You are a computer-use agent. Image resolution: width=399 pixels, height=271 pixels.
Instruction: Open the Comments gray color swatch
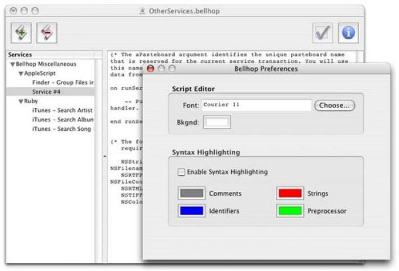(192, 194)
